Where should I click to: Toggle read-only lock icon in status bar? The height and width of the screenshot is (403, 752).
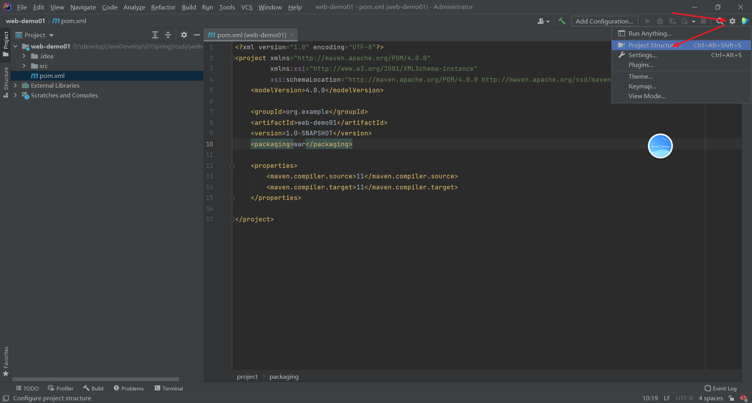point(731,398)
